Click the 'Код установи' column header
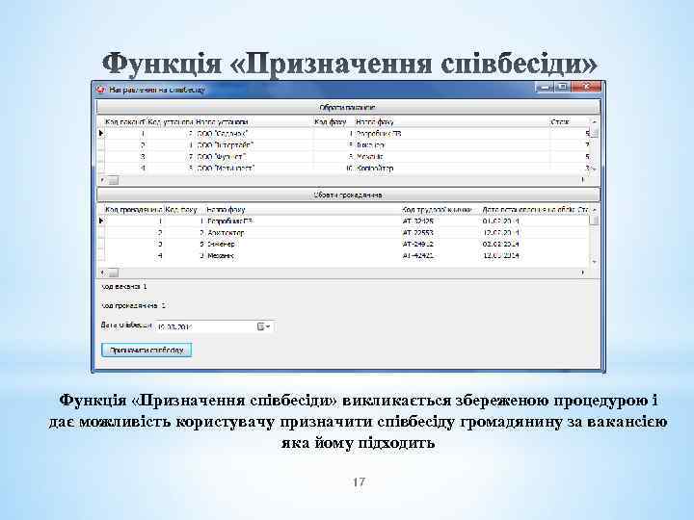 click(171, 121)
